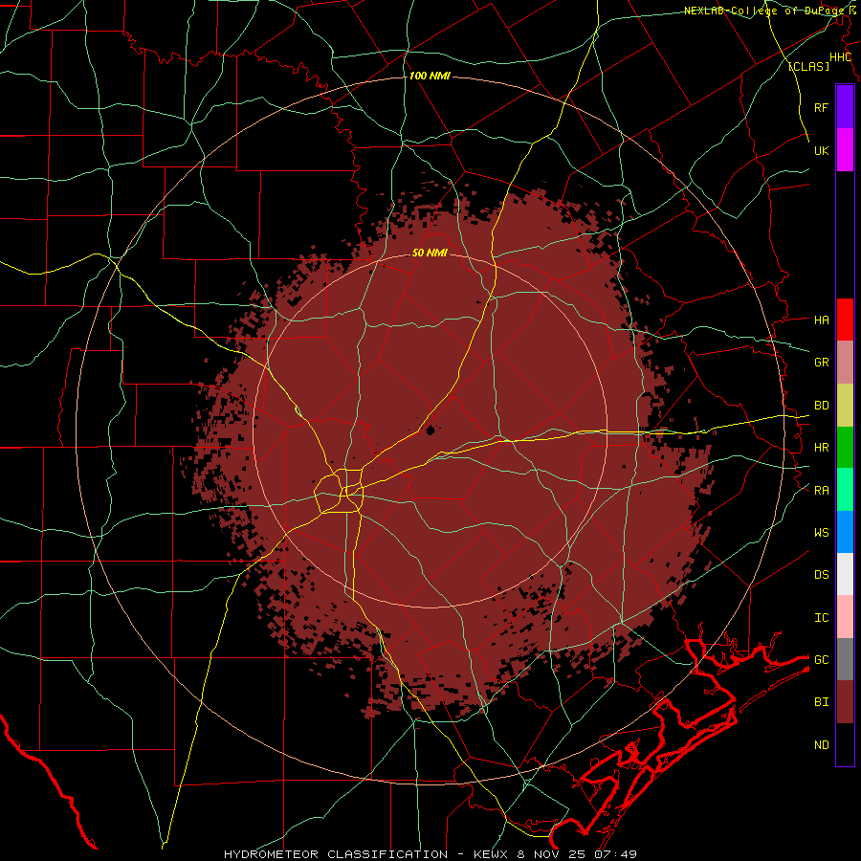Click the 50 NMI range ring label
The image size is (861, 861).
click(x=430, y=254)
